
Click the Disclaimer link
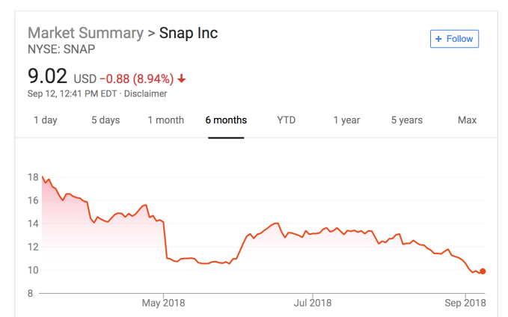point(146,94)
